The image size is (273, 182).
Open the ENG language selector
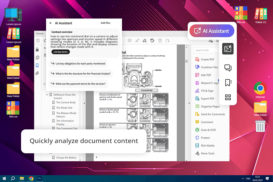coord(248,179)
